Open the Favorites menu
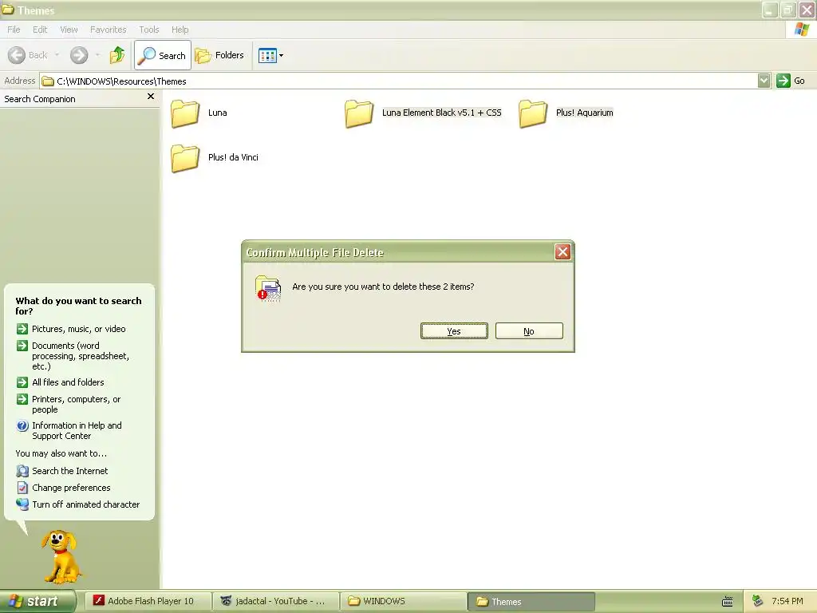This screenshot has width=817, height=613. [x=108, y=30]
